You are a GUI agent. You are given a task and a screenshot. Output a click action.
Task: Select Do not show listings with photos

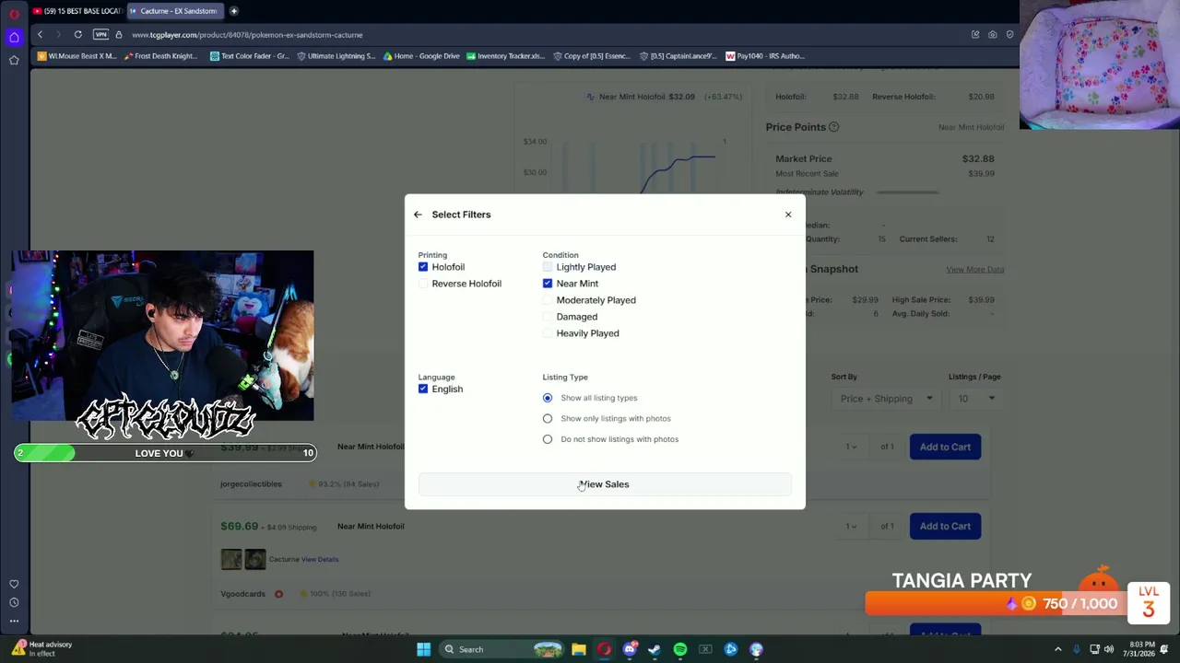(548, 439)
